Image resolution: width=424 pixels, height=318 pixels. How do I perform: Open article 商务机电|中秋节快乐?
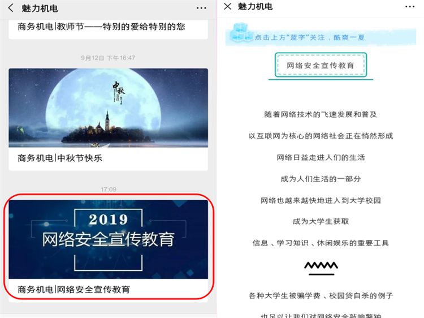point(60,158)
